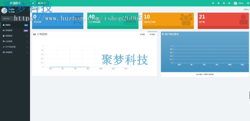Open the 用户数 red stat card
The width and height of the screenshot is (250, 121).
point(223,21)
